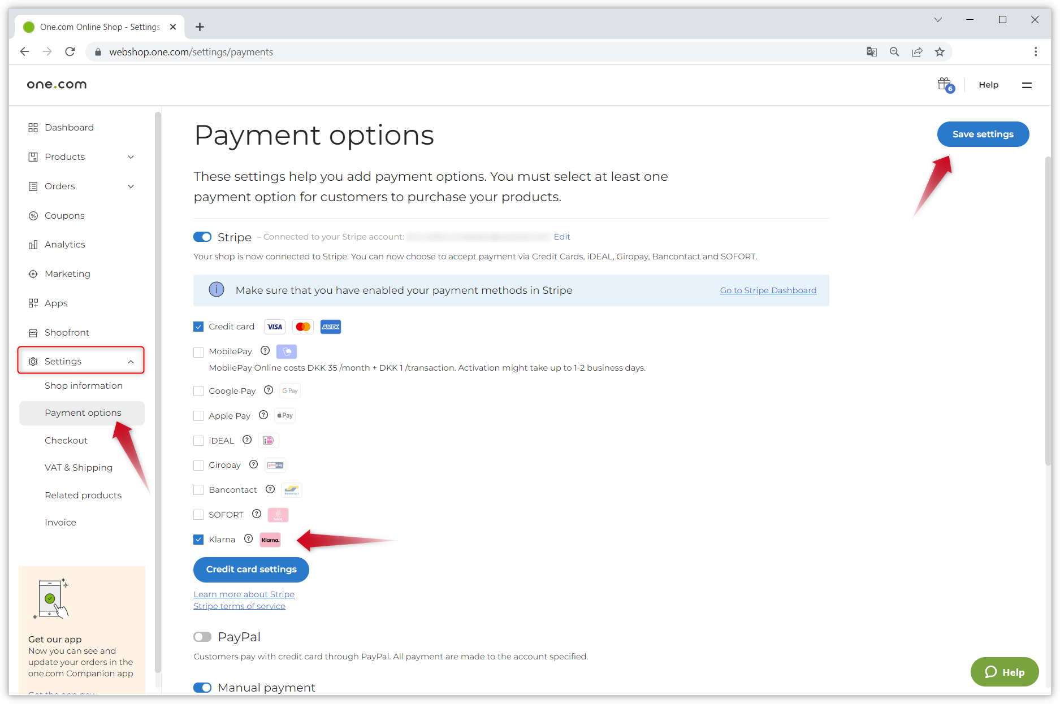The height and width of the screenshot is (704, 1060).
Task: Go back using the browser back arrow
Action: tap(24, 52)
